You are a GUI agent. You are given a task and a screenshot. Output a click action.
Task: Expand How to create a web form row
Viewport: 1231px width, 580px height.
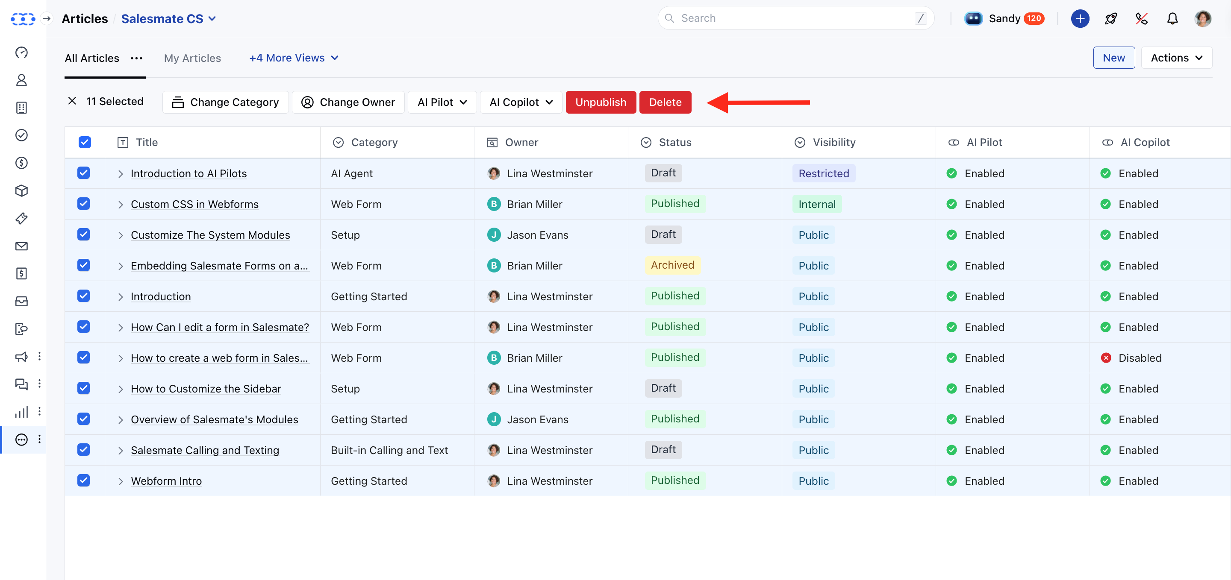121,358
